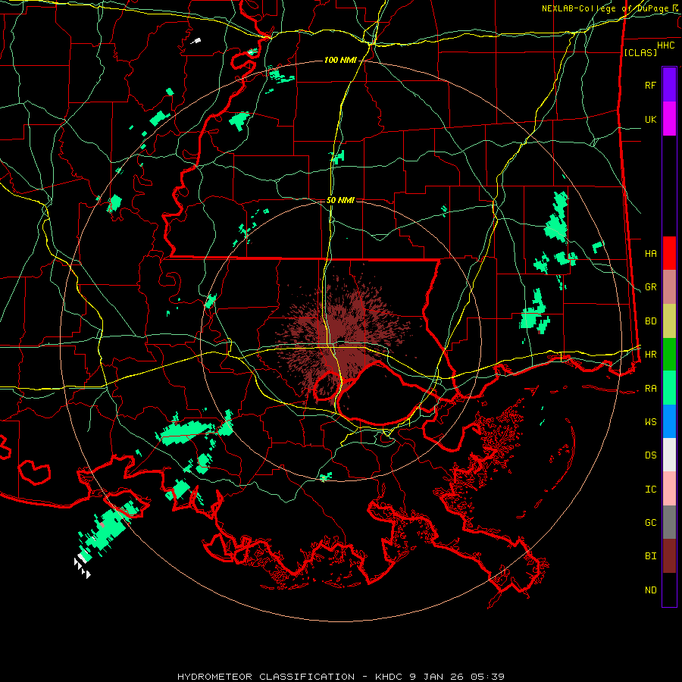
Task: Click the 'HYDROMETEOR CLASSIFICATION' title text
Action: pyautogui.click(x=266, y=677)
